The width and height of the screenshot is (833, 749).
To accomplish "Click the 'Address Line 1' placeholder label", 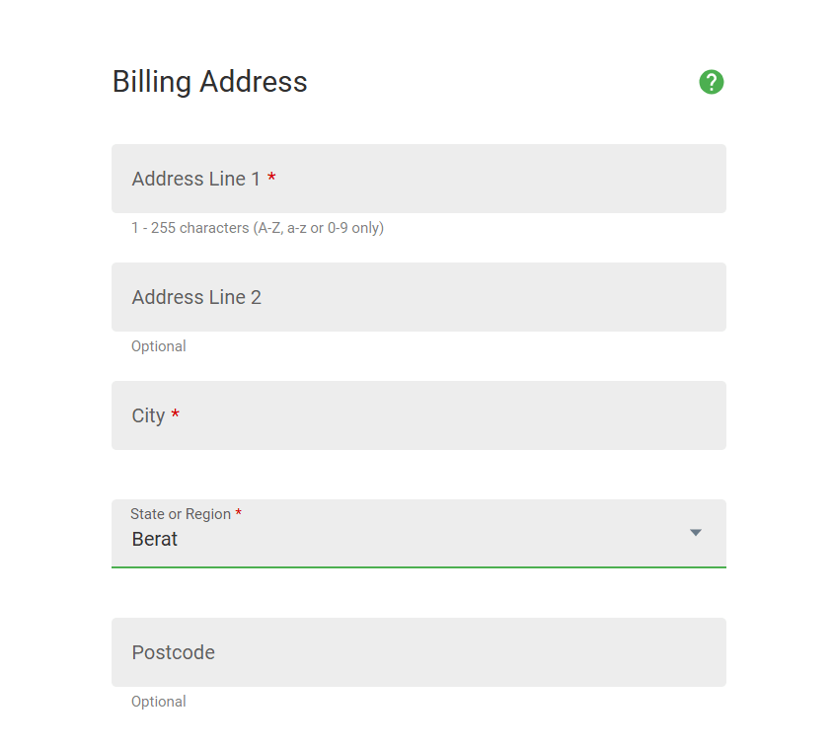I will 196,179.
